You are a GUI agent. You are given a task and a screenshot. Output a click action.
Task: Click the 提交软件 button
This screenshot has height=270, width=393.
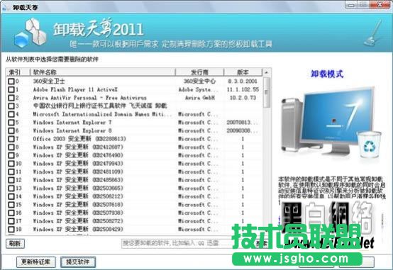(x=78, y=262)
